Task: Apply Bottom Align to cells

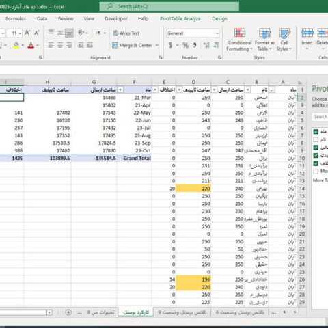Action: 69,33
